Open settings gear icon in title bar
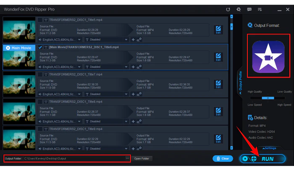This screenshot has height=171, width=294. tap(239, 9)
